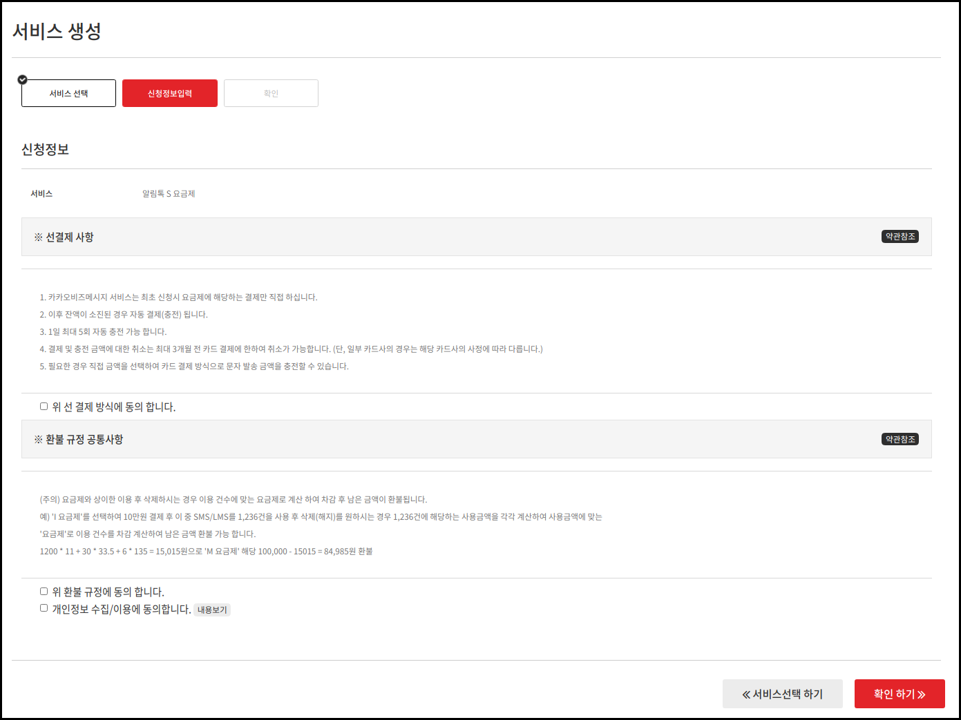Select the 신청정보입력 step tab
Screen dimensions: 961x720
170,93
